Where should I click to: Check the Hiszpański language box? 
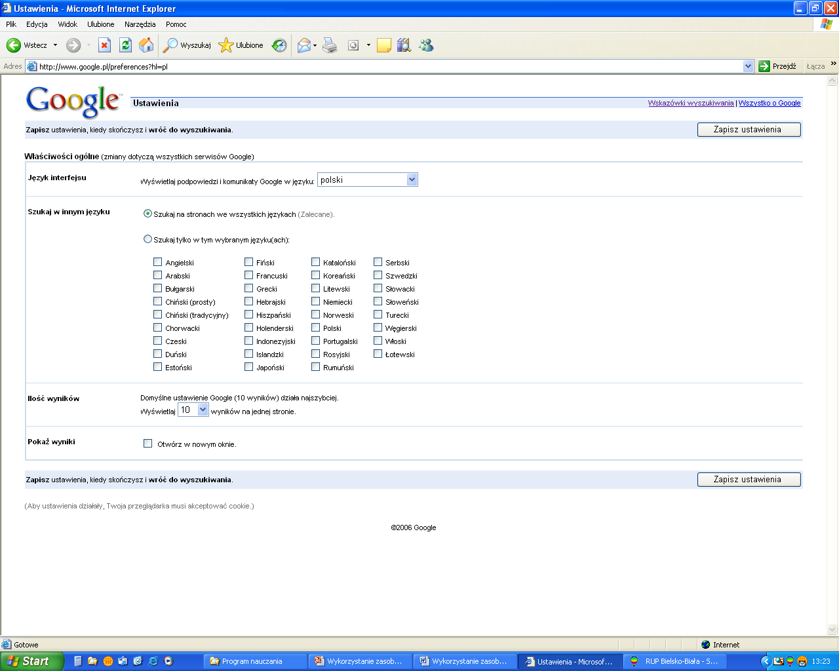tap(248, 315)
